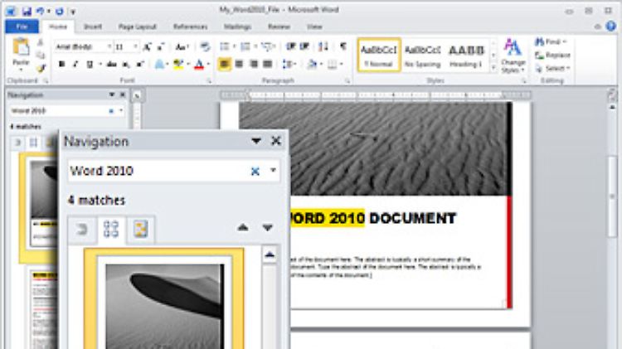Screen dimensions: 622x349
Task: Undo the last action
Action: pos(40,11)
